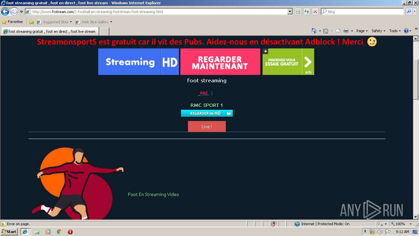Select the foot streaming gratuit tab
419x236 pixels.
(50, 31)
